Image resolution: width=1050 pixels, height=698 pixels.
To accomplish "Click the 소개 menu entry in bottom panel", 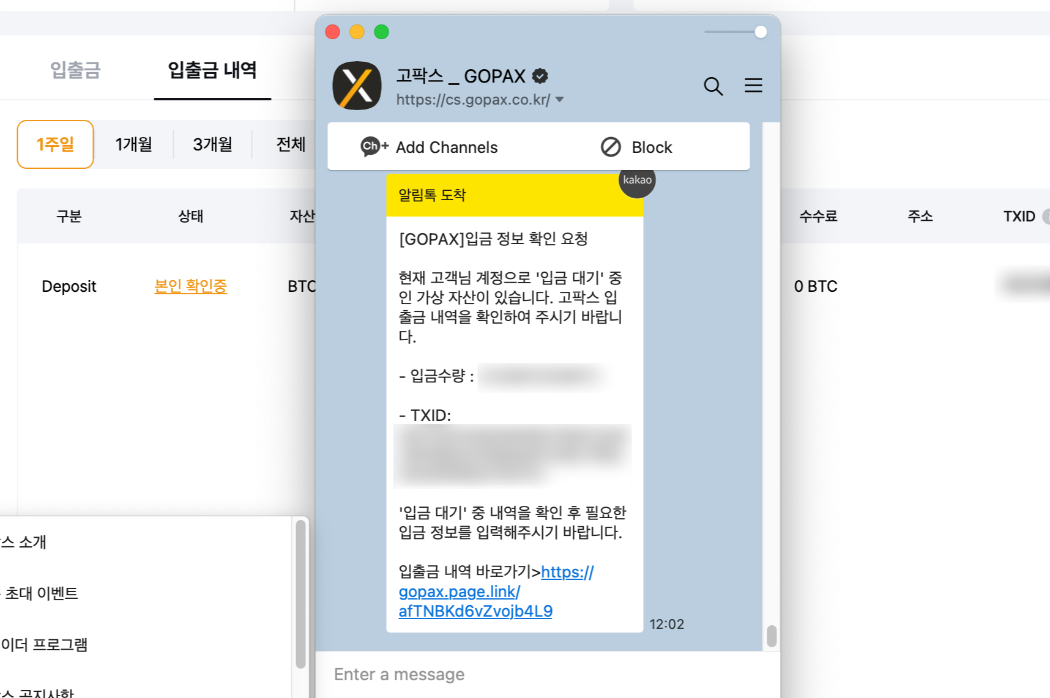I will pos(23,542).
